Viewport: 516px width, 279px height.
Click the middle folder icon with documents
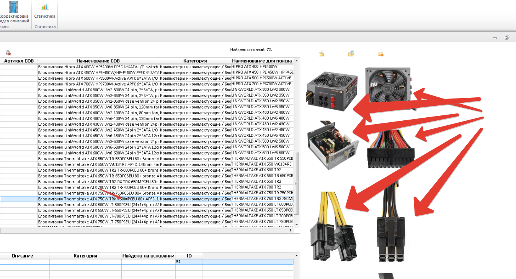(351, 54)
